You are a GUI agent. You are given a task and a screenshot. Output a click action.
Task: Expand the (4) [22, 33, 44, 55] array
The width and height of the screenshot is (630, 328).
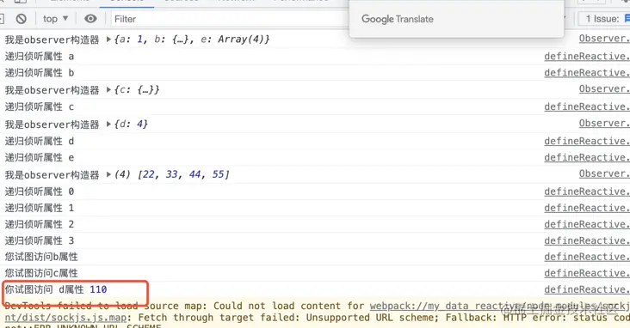tap(108, 174)
